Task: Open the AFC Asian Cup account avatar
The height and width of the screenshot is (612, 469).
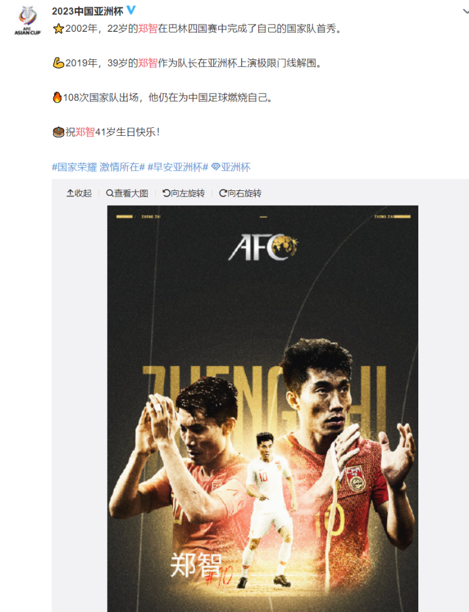Action: 28,21
